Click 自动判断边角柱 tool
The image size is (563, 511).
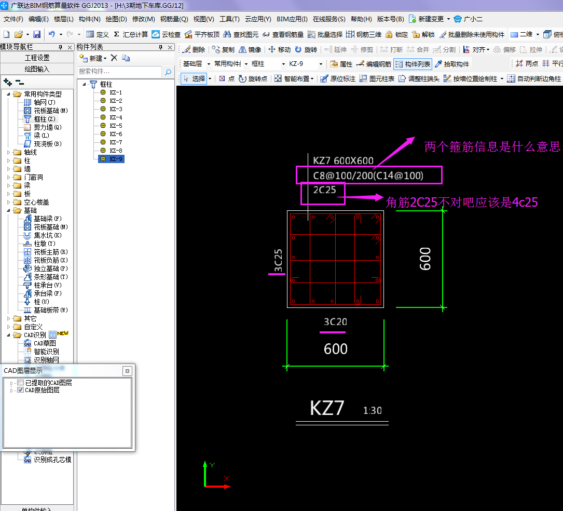[533, 79]
